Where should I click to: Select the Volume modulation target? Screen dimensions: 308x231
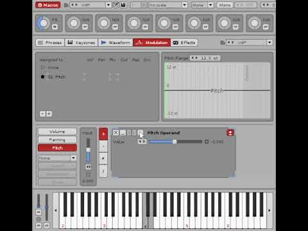pyautogui.click(x=57, y=132)
